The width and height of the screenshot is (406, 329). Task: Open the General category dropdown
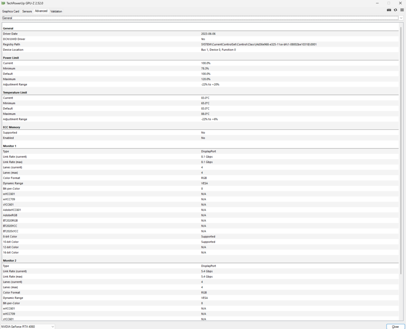(x=203, y=18)
